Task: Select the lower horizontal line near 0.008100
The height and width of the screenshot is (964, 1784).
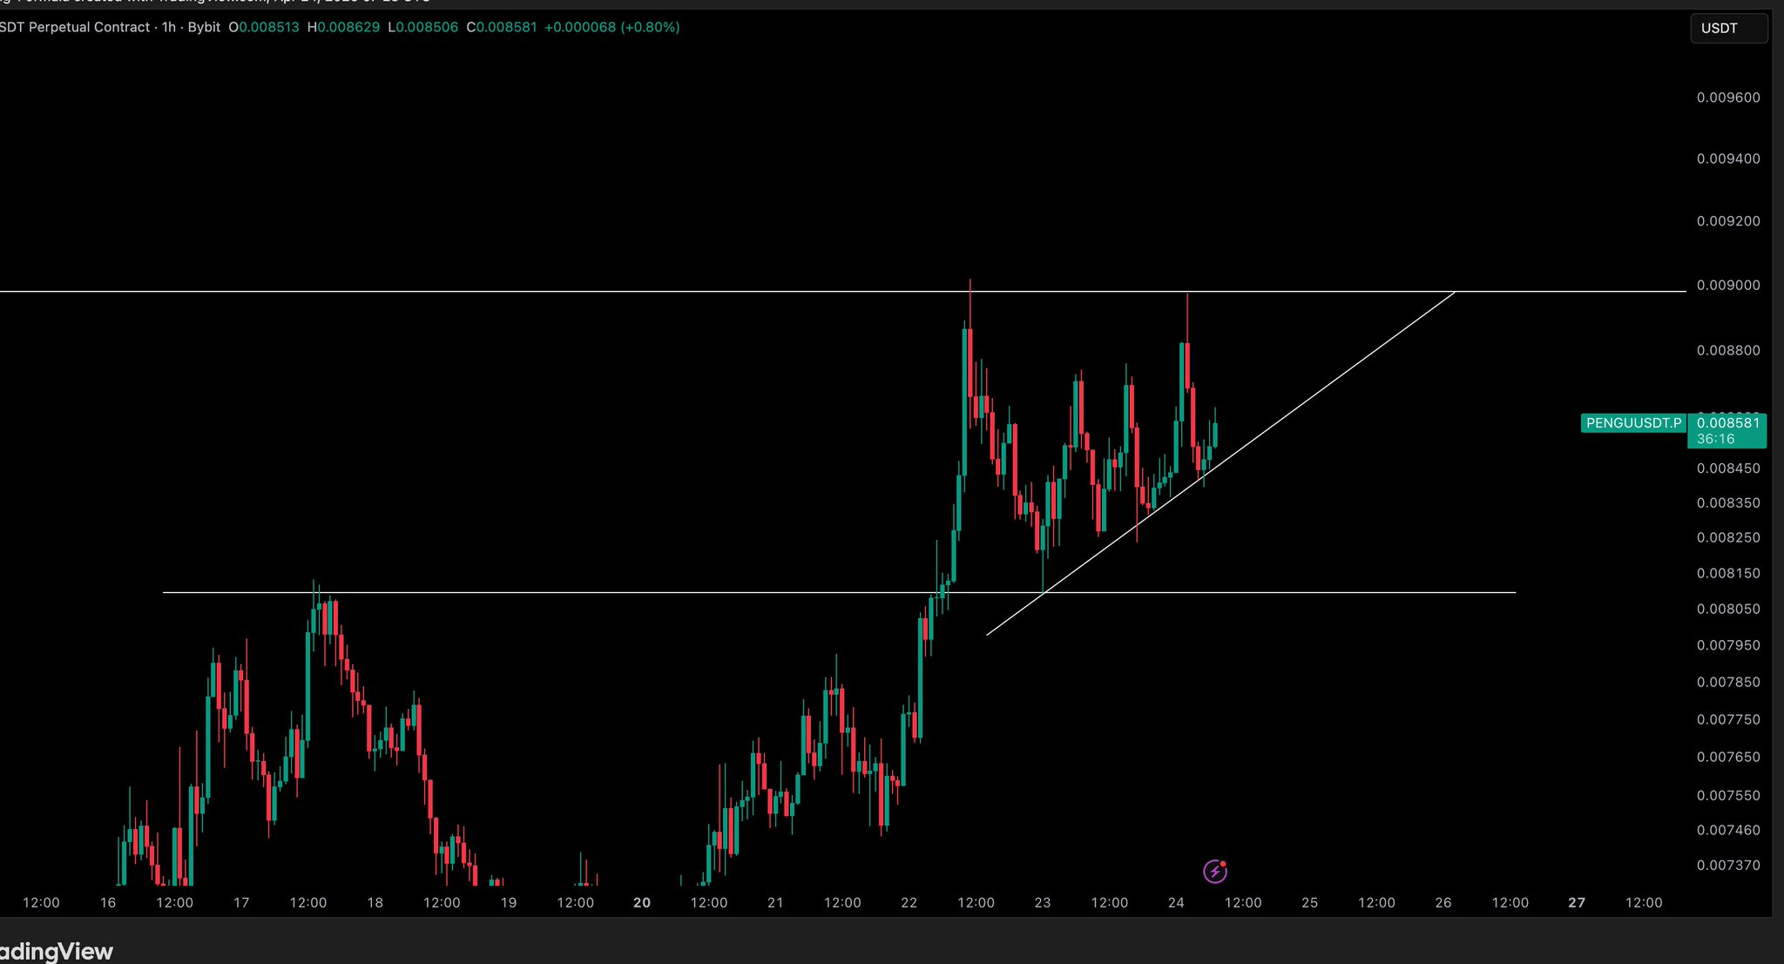Action: (523, 592)
